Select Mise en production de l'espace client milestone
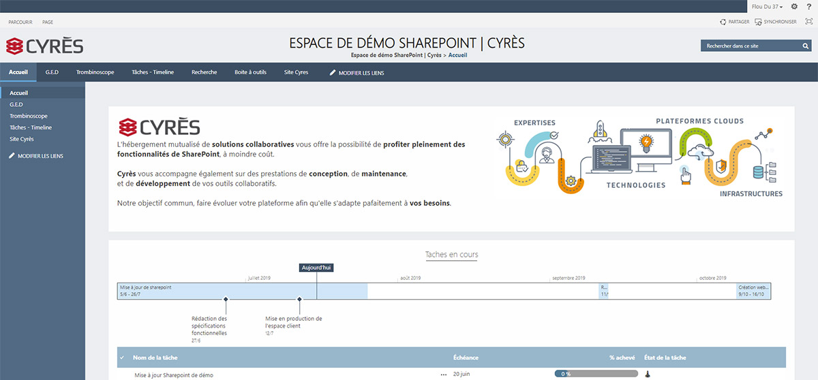The width and height of the screenshot is (818, 380). pos(294,322)
